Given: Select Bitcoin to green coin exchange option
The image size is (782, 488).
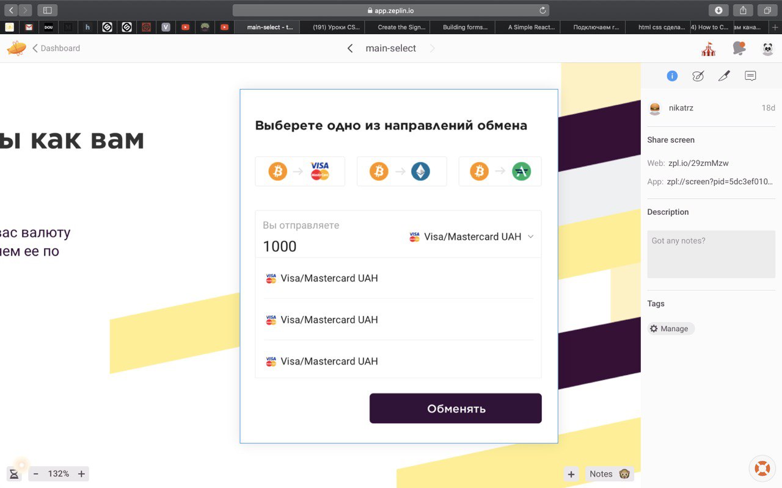Looking at the screenshot, I should [500, 171].
